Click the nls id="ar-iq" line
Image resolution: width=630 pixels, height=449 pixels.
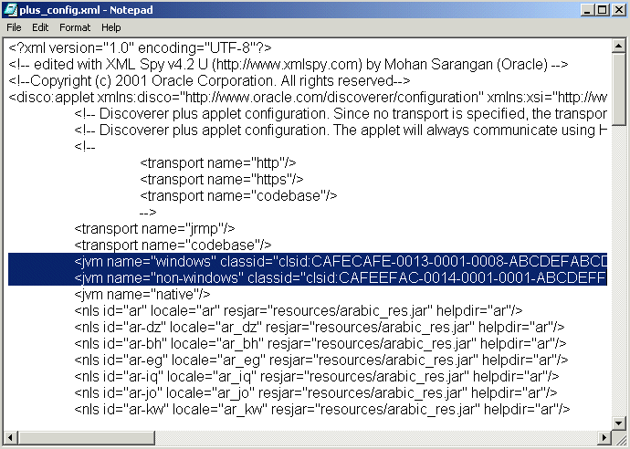[317, 377]
